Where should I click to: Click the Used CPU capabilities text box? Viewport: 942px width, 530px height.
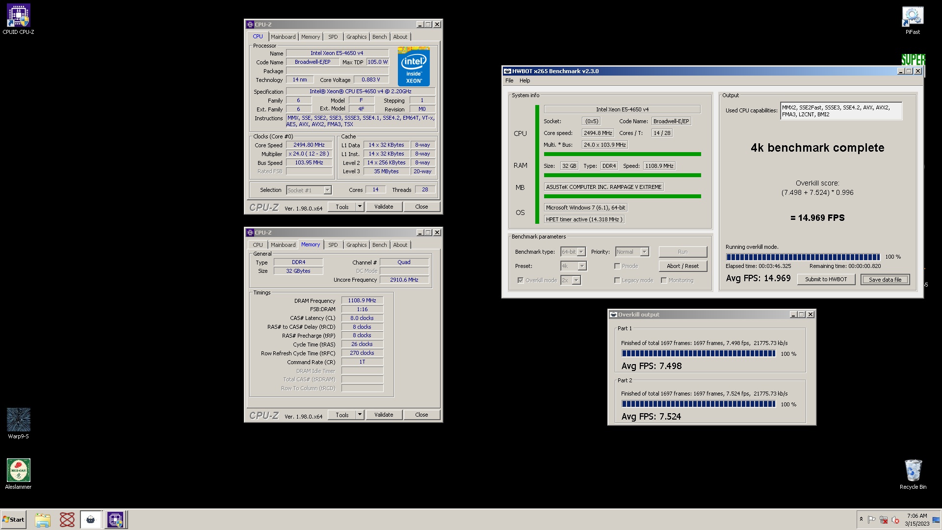pyautogui.click(x=841, y=111)
